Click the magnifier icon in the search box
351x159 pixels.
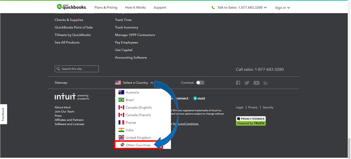(58, 69)
